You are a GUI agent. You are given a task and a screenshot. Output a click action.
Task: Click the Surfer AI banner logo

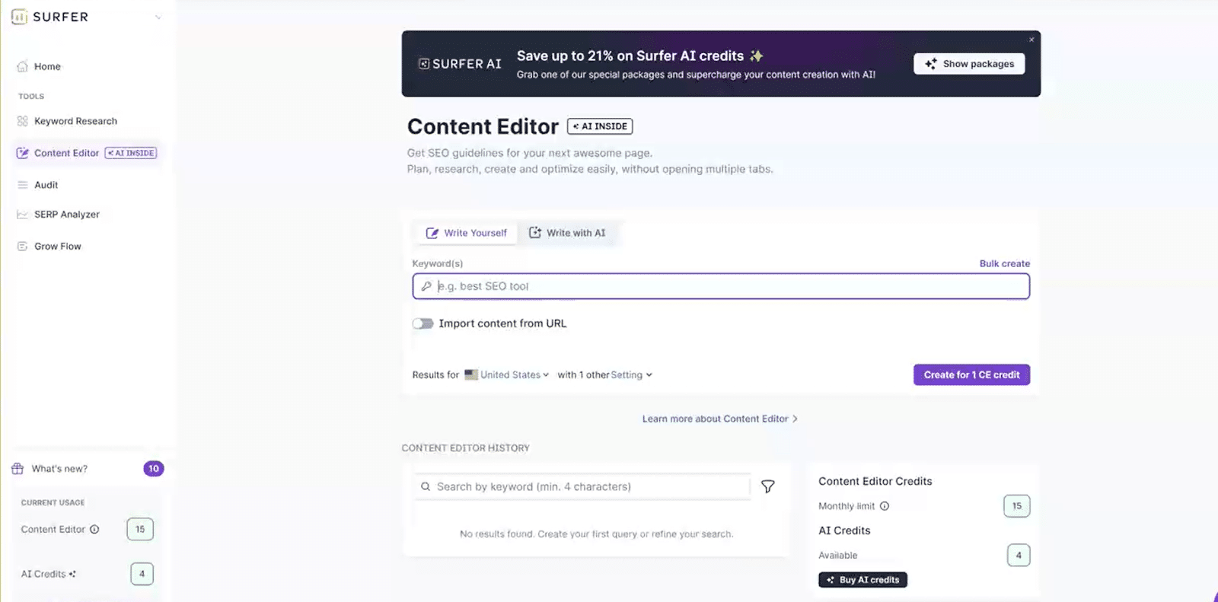(x=460, y=64)
